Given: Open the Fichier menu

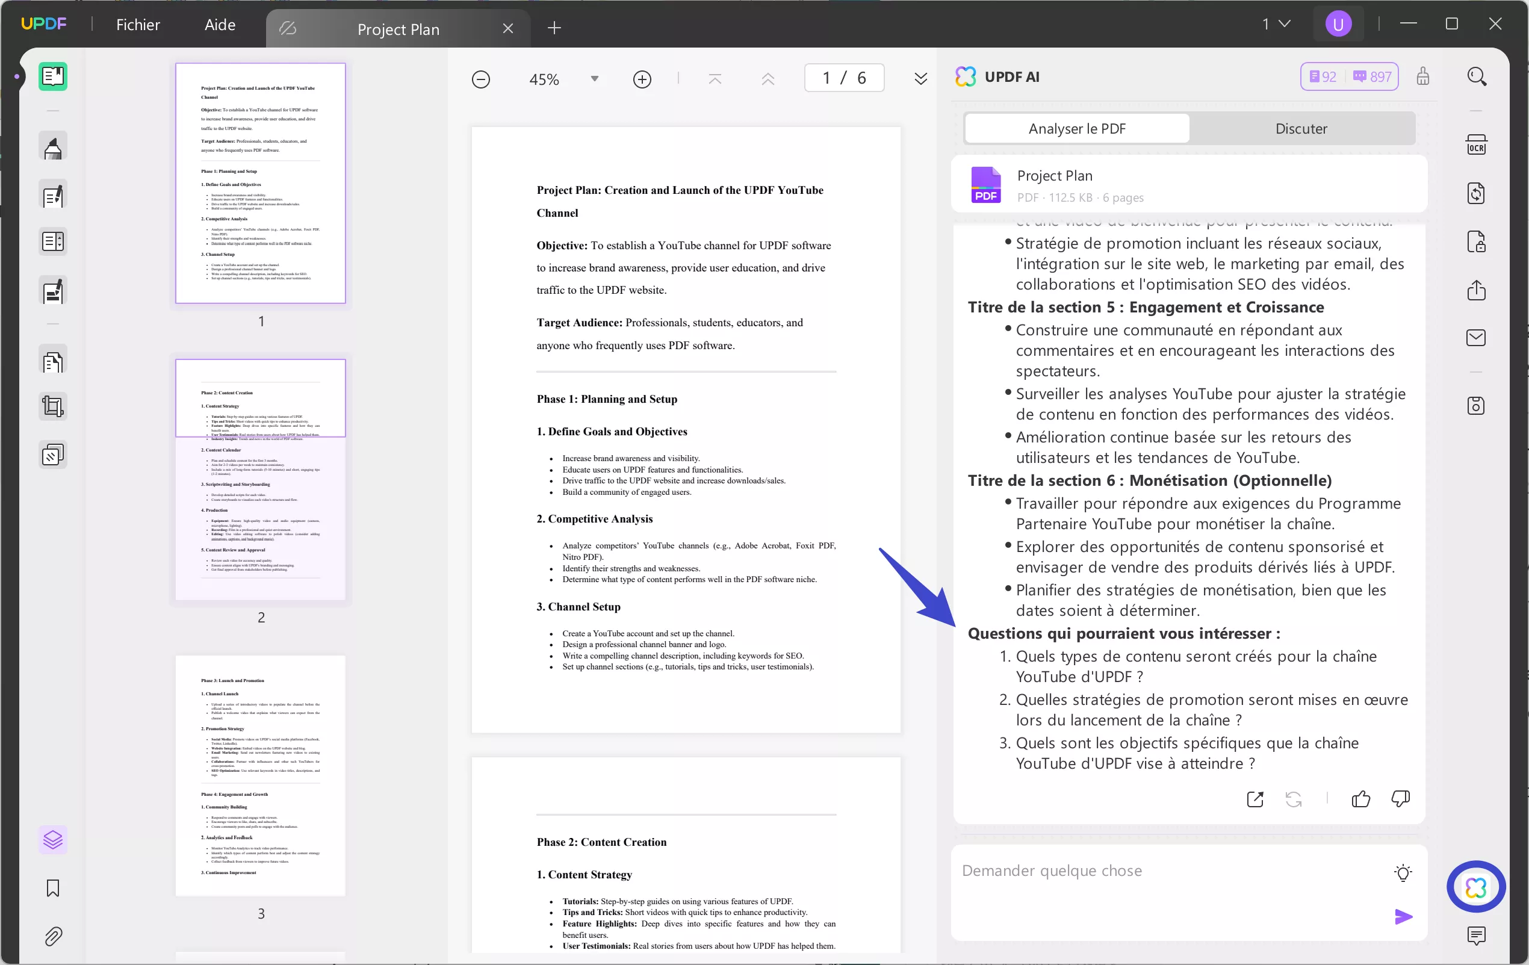Looking at the screenshot, I should [138, 25].
